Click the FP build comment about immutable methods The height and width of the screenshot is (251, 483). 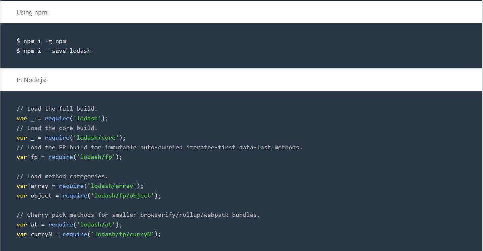(x=160, y=147)
